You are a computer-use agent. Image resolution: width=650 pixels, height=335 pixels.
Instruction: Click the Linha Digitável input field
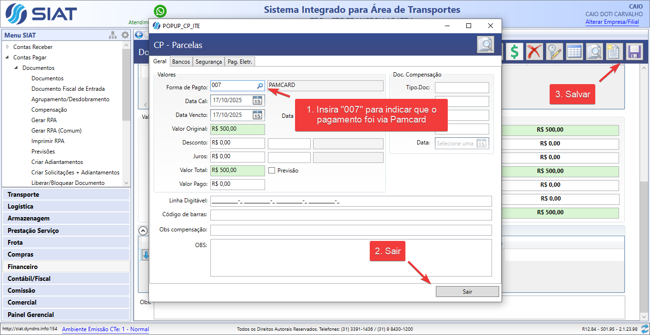pyautogui.click(x=351, y=201)
